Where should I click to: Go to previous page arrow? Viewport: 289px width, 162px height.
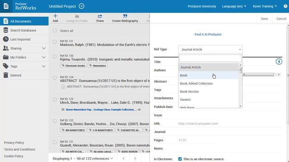click(123, 158)
